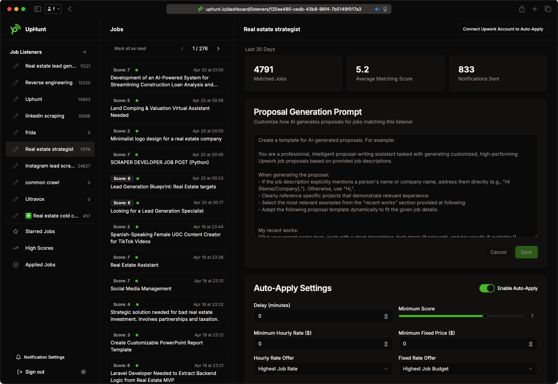558x384 pixels.
Task: Click the sign out arrow icon
Action: click(19, 372)
